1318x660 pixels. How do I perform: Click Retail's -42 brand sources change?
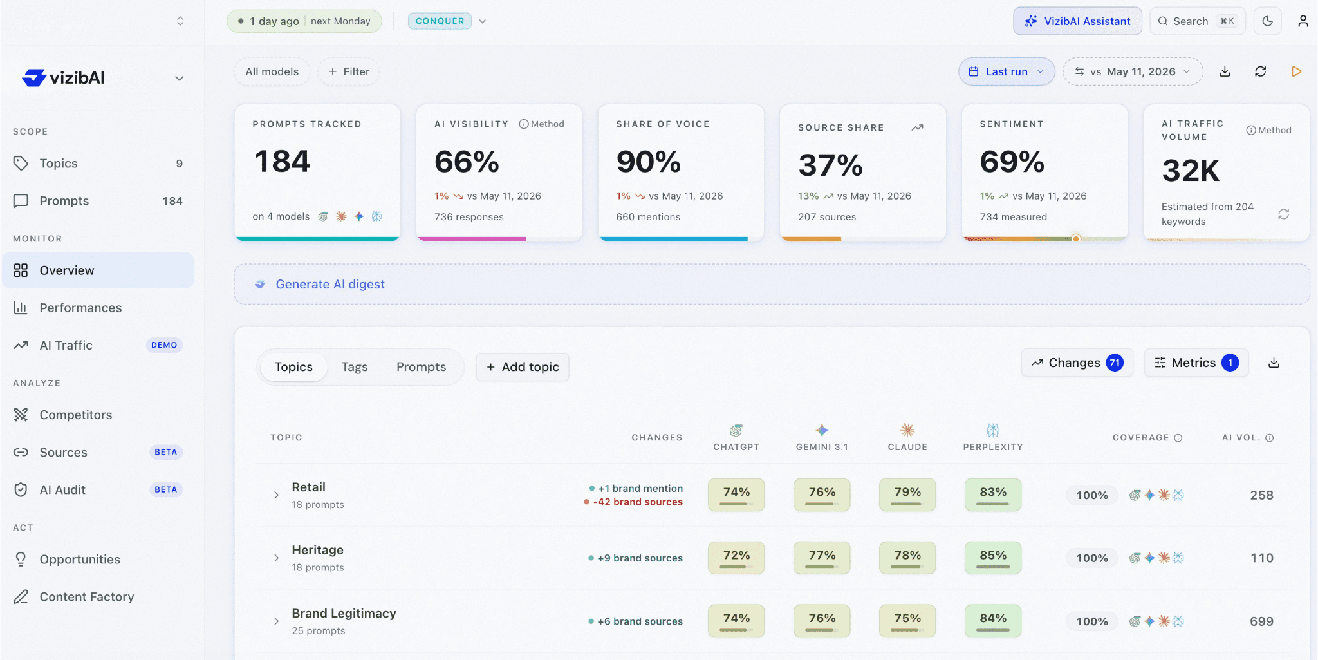tap(633, 502)
